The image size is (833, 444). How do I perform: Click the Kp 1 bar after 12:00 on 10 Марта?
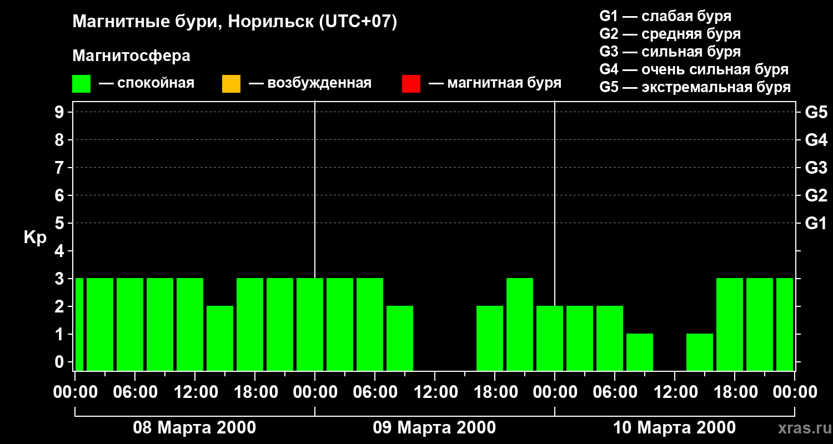tap(700, 352)
